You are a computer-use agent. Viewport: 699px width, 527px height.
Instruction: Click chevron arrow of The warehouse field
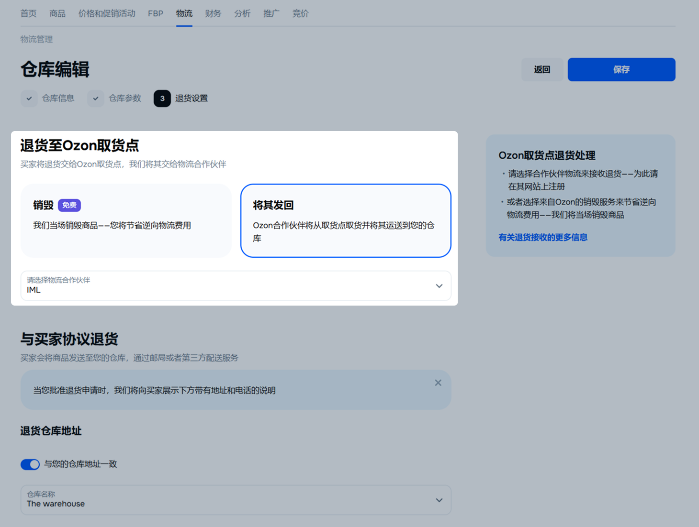click(x=439, y=500)
